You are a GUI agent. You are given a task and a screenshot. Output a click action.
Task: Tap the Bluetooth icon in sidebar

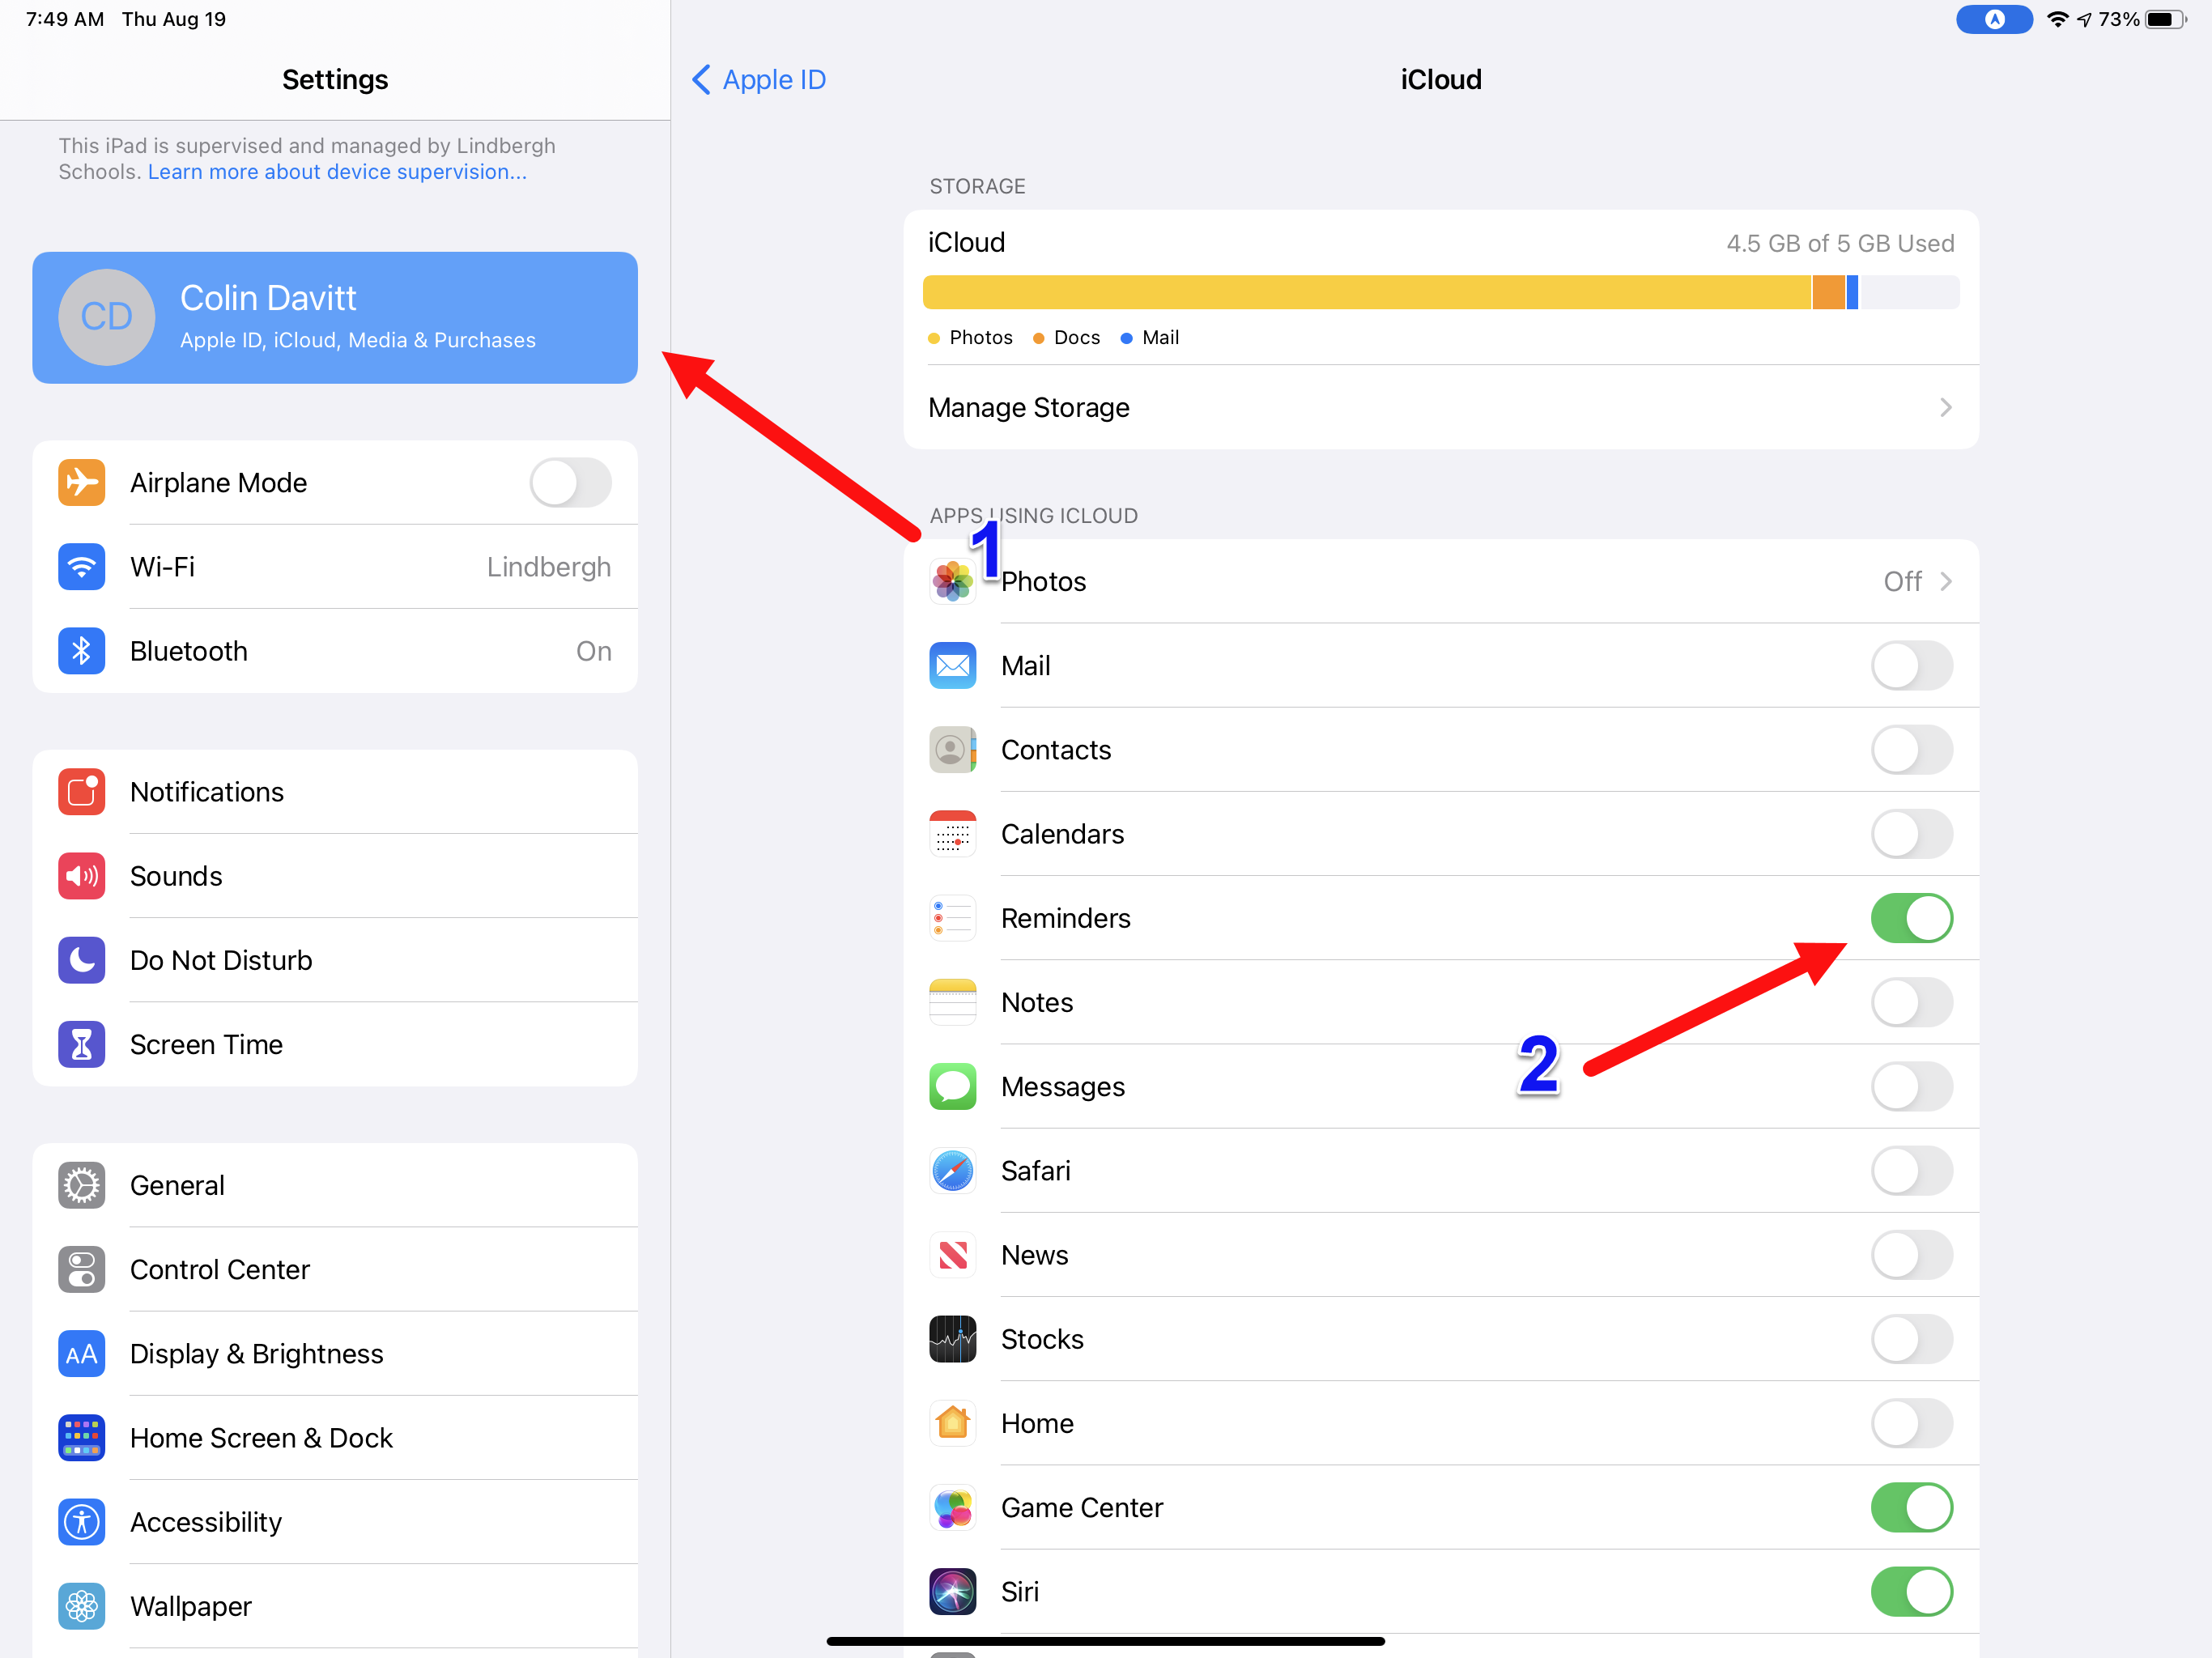[81, 650]
